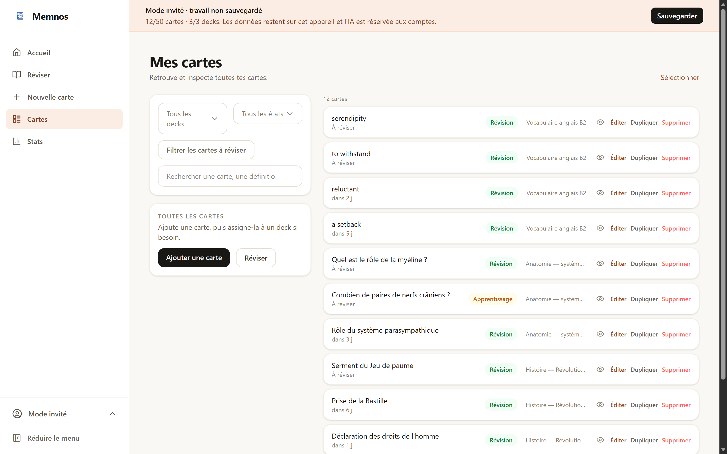Click the home icon beside Accueil
The height and width of the screenshot is (454, 727).
[x=16, y=52]
